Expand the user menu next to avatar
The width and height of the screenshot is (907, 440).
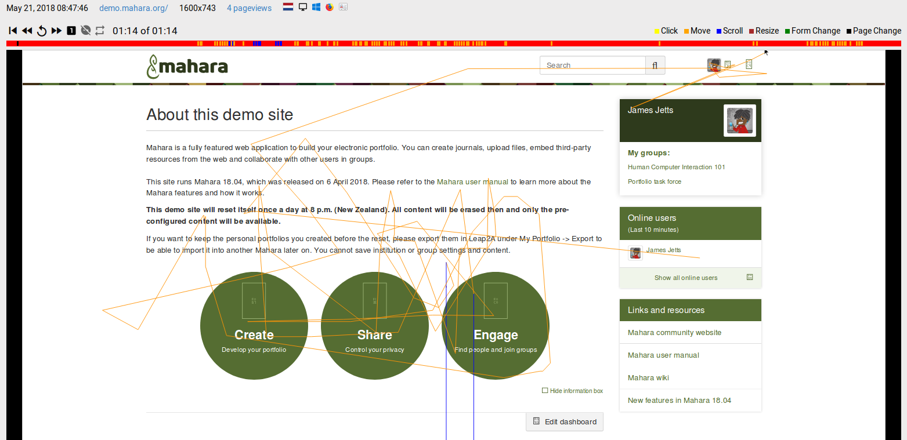pyautogui.click(x=728, y=65)
